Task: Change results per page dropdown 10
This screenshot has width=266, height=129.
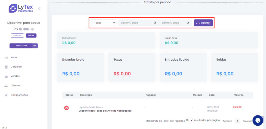Action: point(189,120)
